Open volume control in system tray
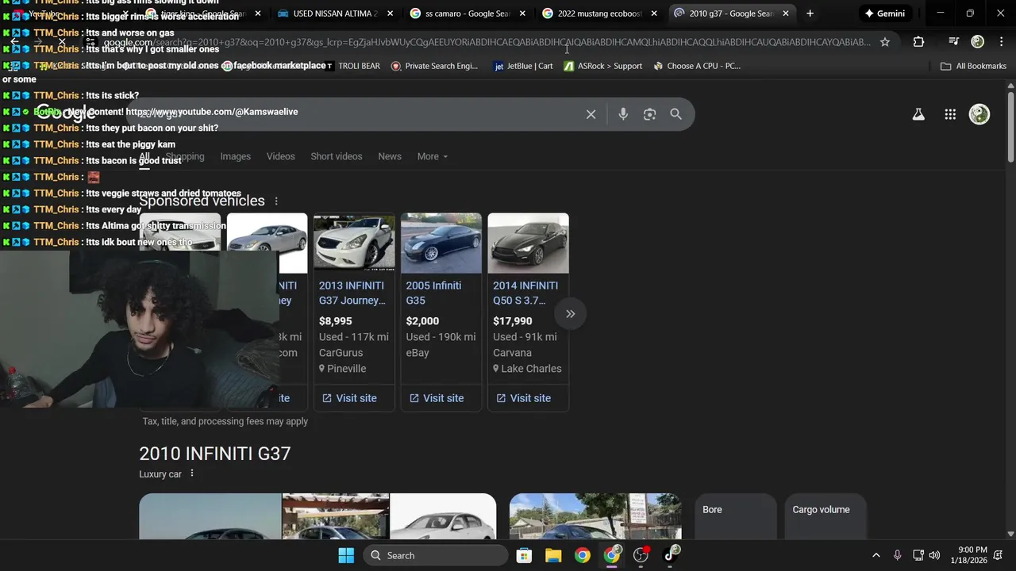1016x571 pixels. [x=934, y=555]
